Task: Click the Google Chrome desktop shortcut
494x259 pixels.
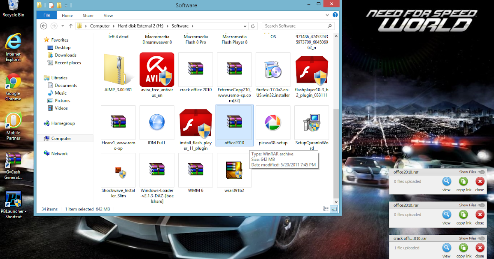Action: click(x=13, y=87)
